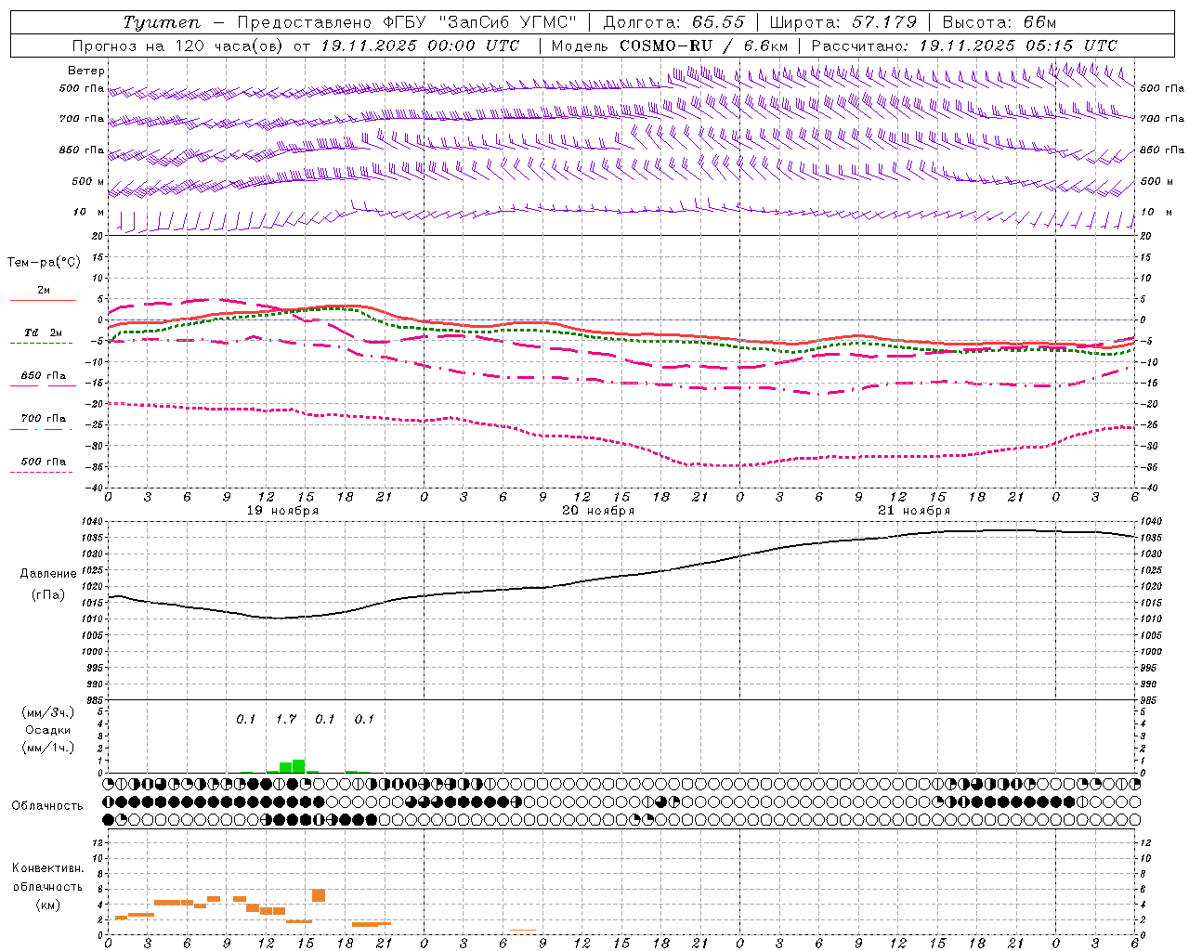Select the Модель COSMO-RU / 6.6км label
Viewport: 1189px width, 951px height.
click(x=669, y=46)
